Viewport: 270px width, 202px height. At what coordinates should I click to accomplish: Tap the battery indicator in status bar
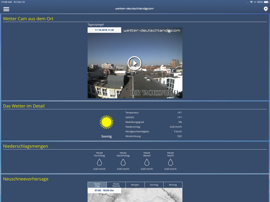tap(266, 2)
